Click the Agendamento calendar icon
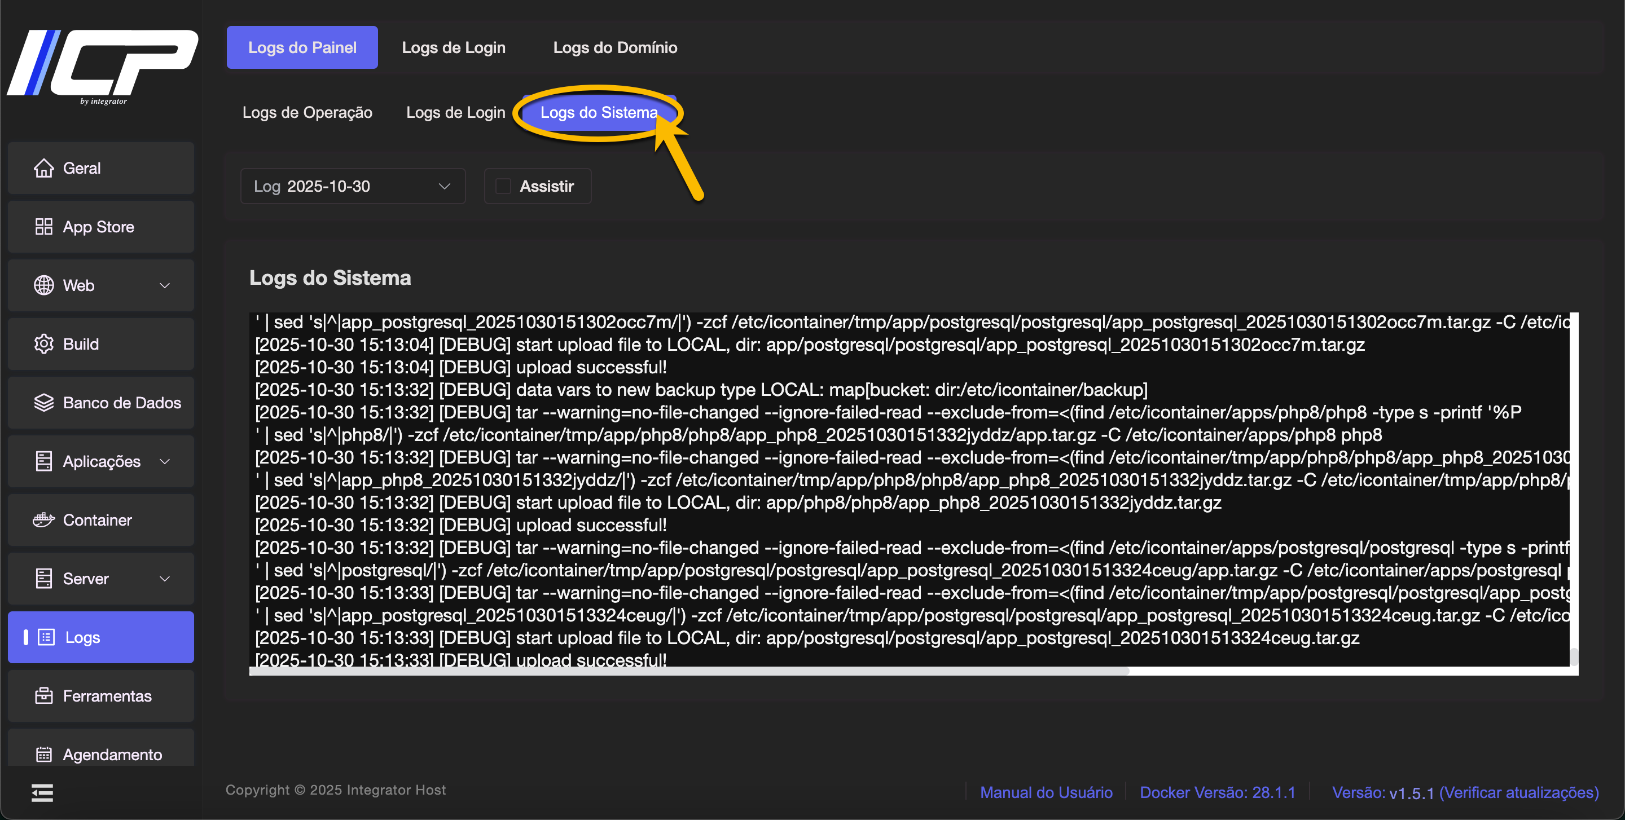Screen dimensions: 1625x820 click(43, 755)
